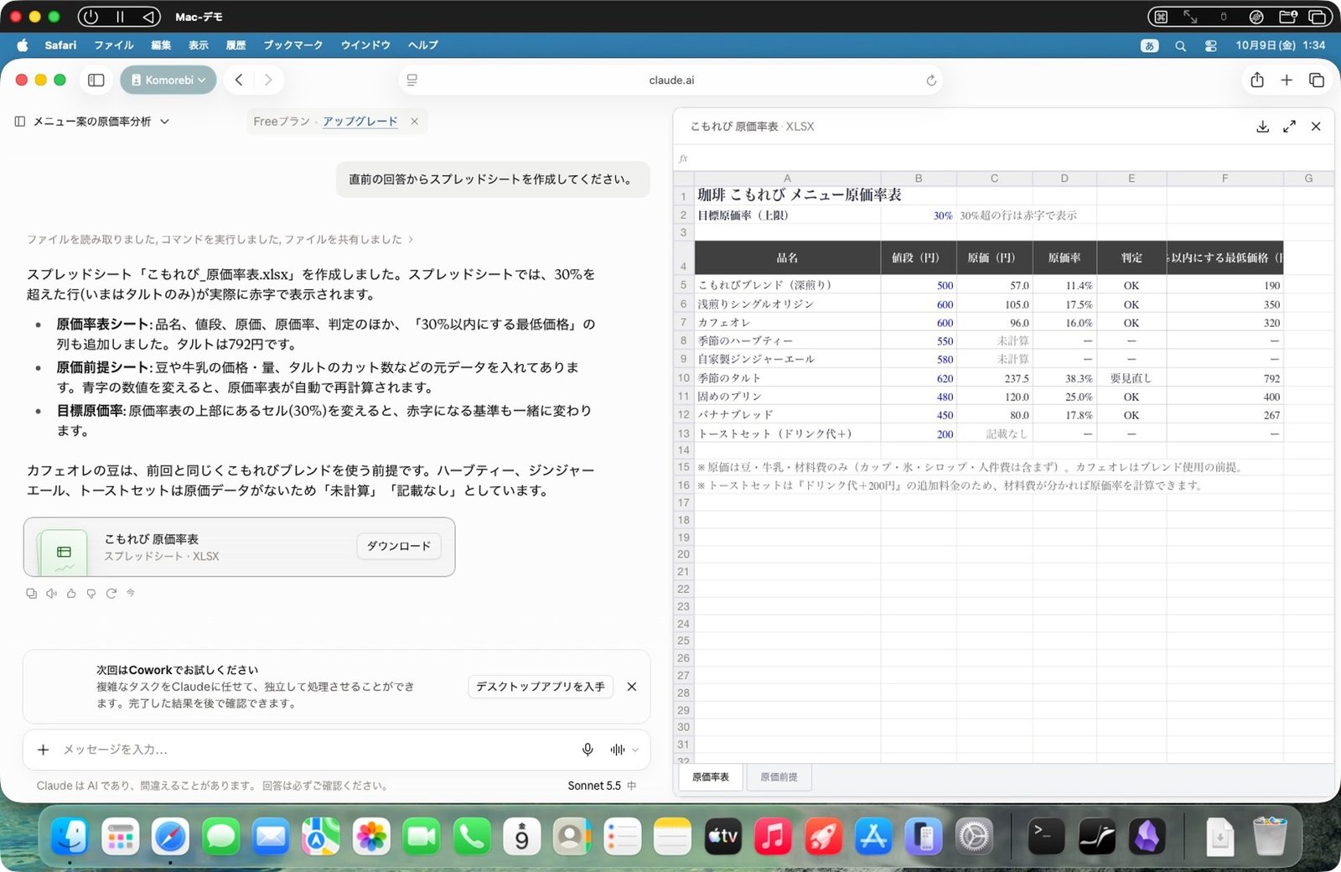1341x872 pixels.
Task: Open the page reader icon in address bar
Action: coord(412,80)
